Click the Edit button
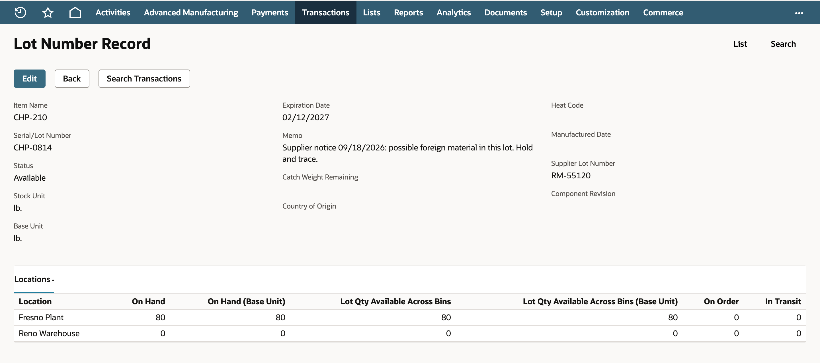 click(x=30, y=79)
